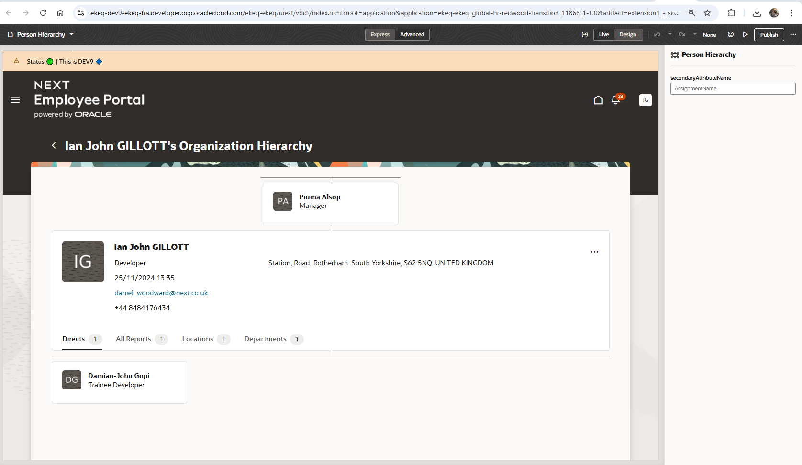Image resolution: width=802 pixels, height=465 pixels.
Task: Click the Developer job title text
Action: (130, 263)
